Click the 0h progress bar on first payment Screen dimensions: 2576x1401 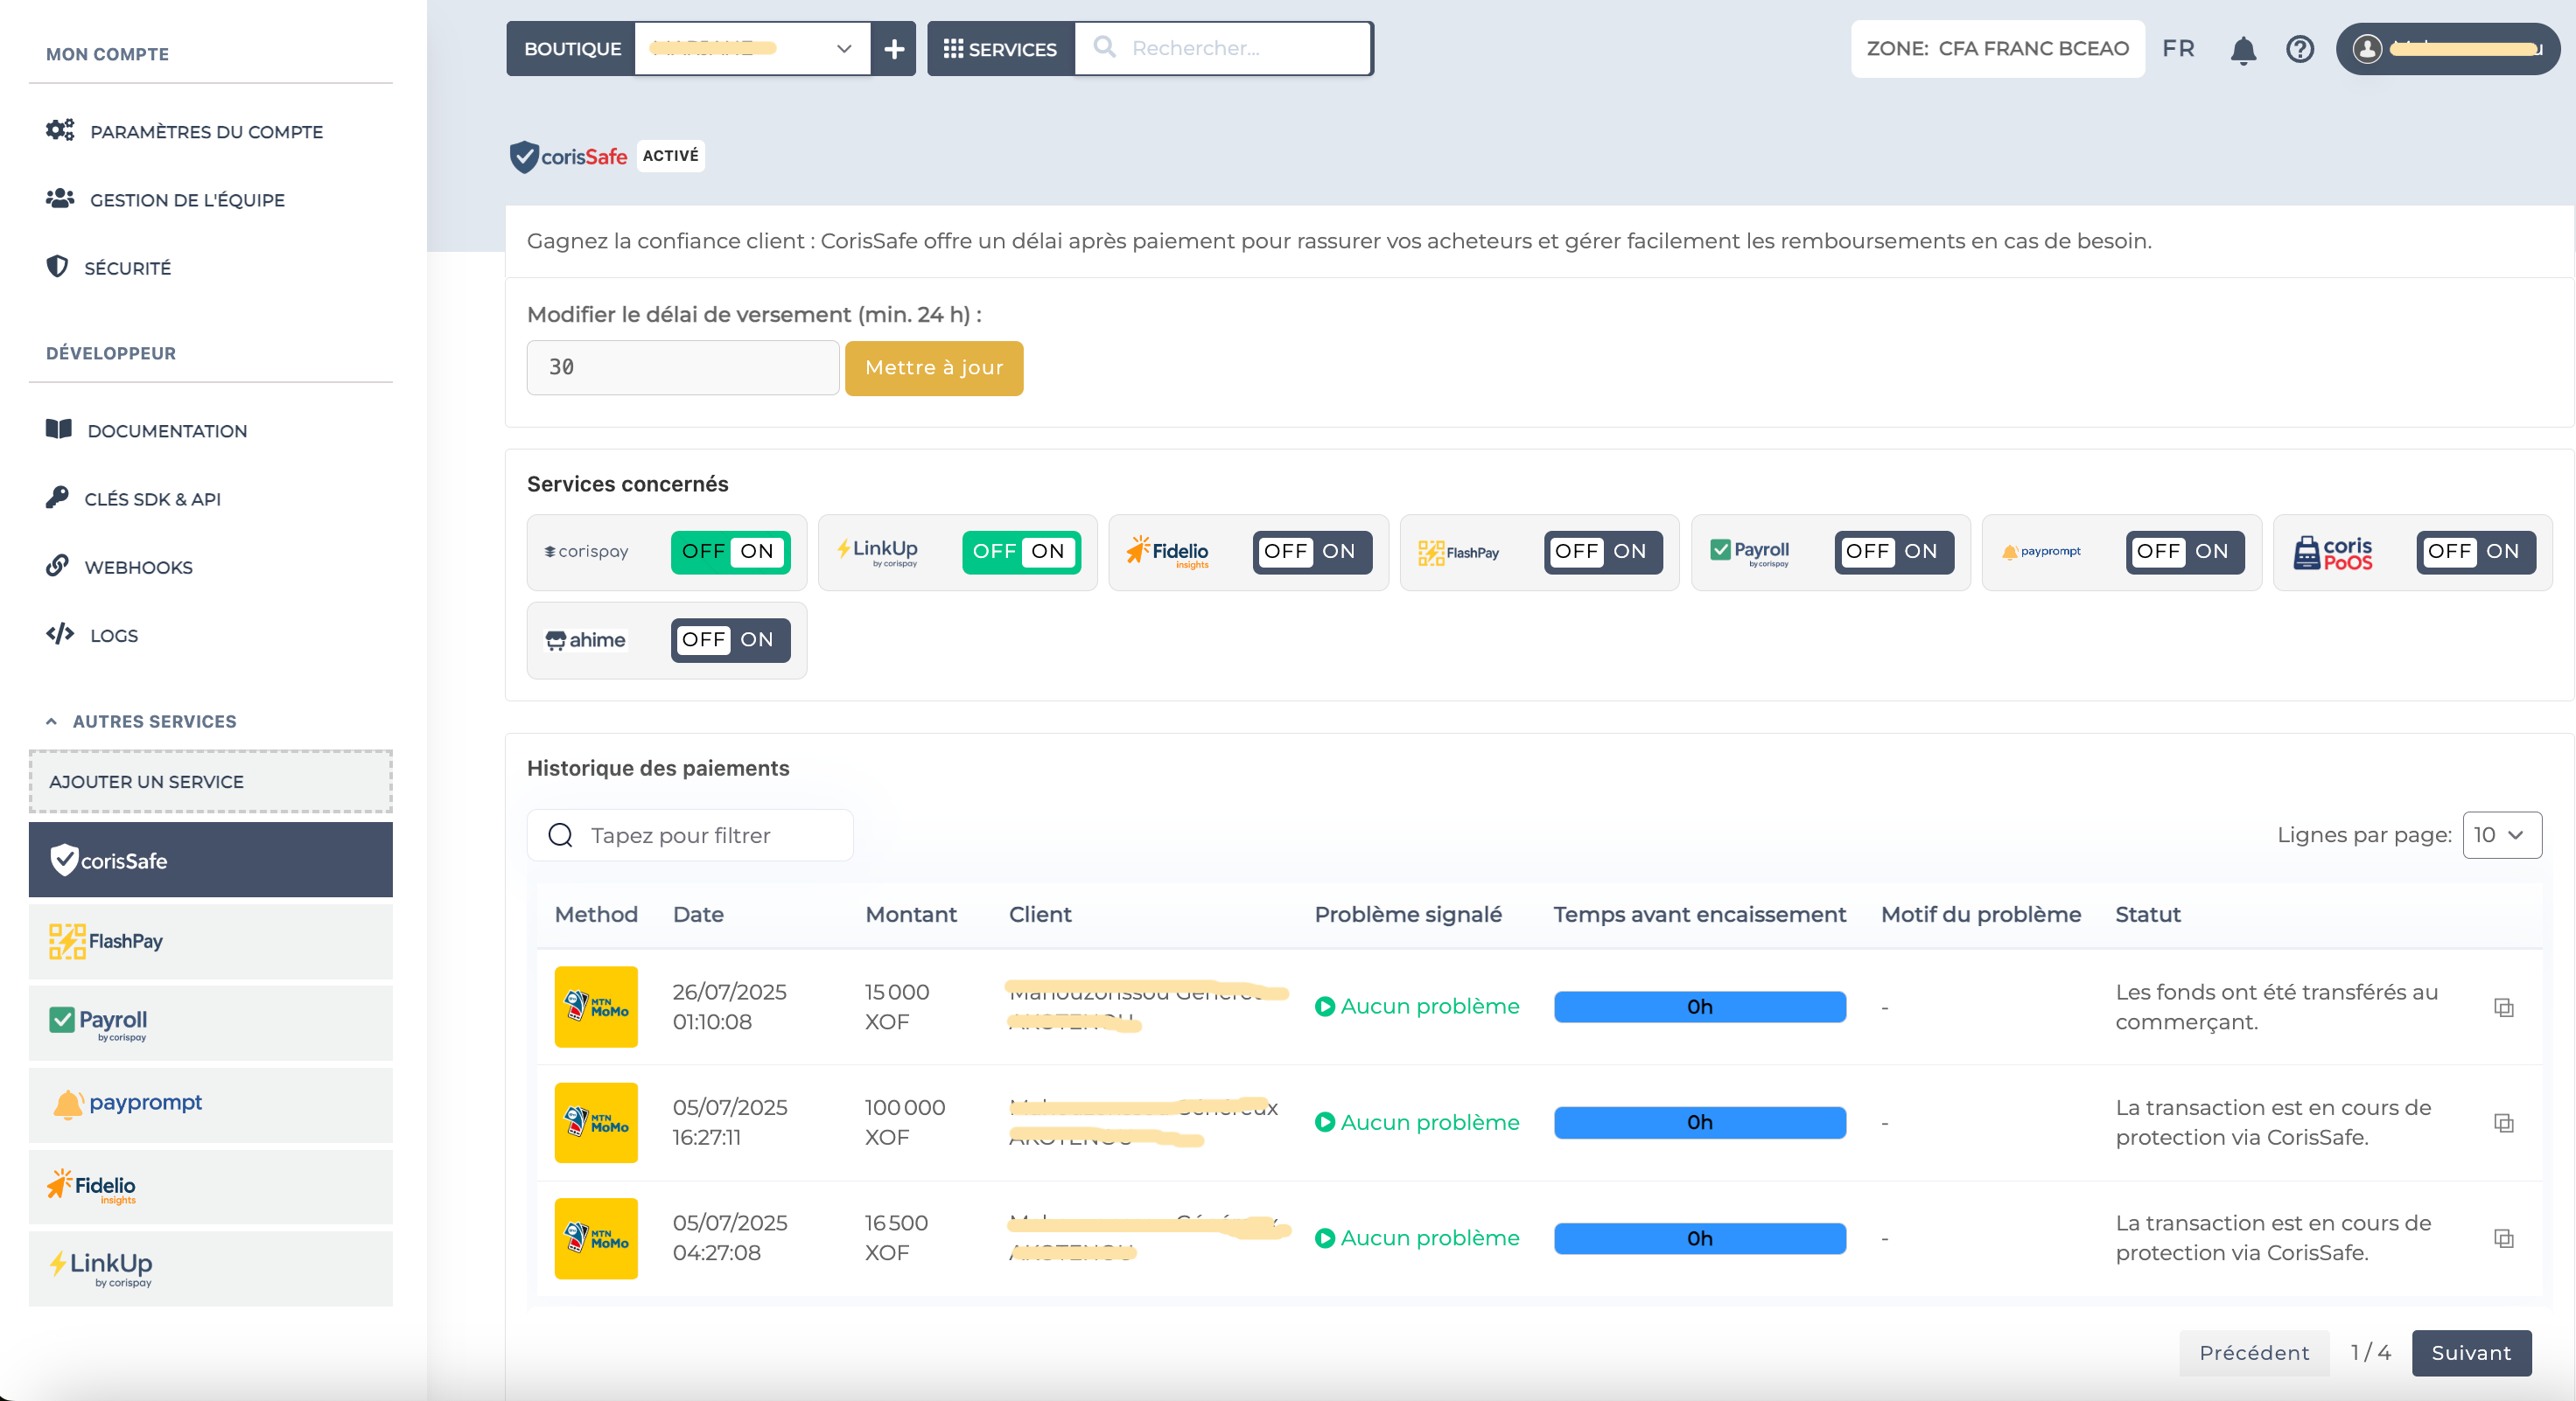coord(1698,1007)
